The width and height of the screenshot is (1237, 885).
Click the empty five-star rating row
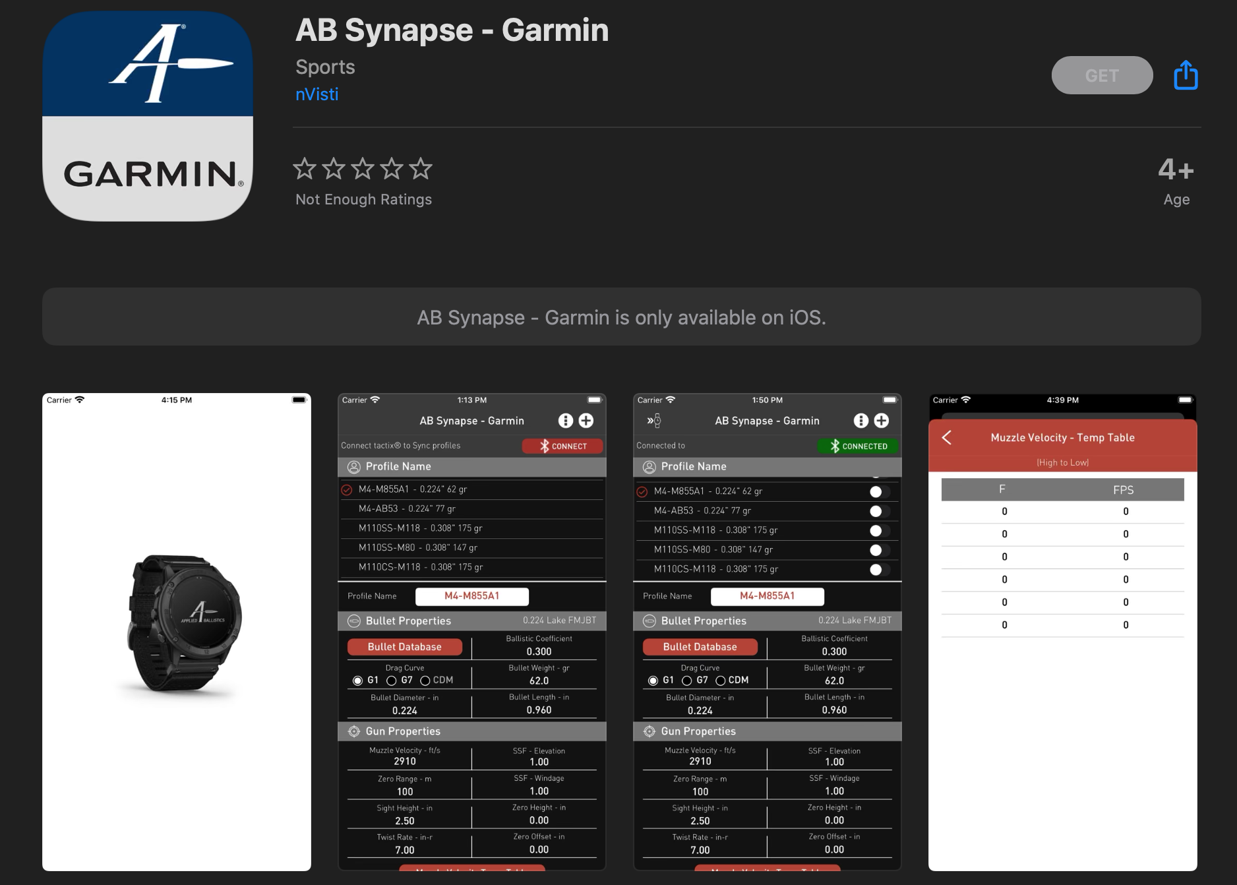(363, 169)
